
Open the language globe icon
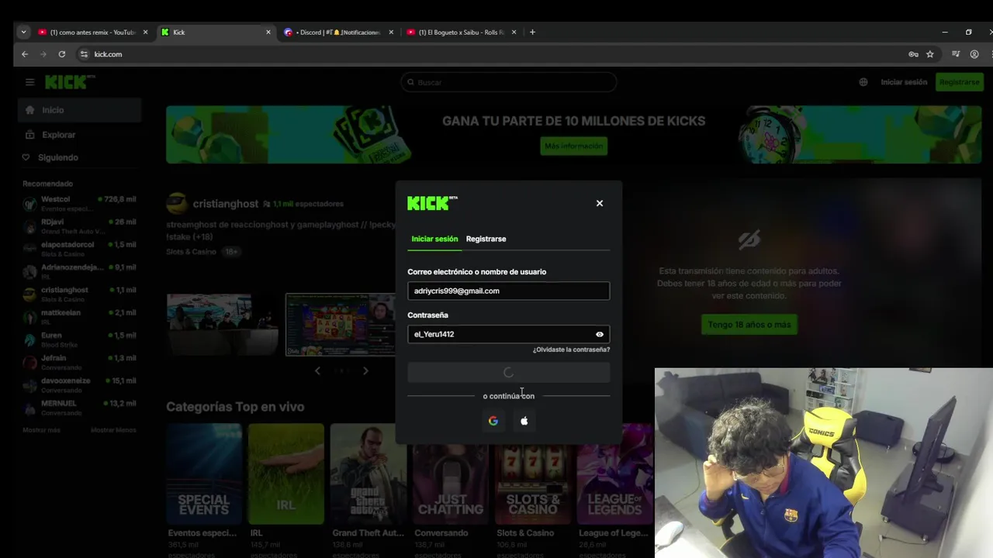pos(863,82)
